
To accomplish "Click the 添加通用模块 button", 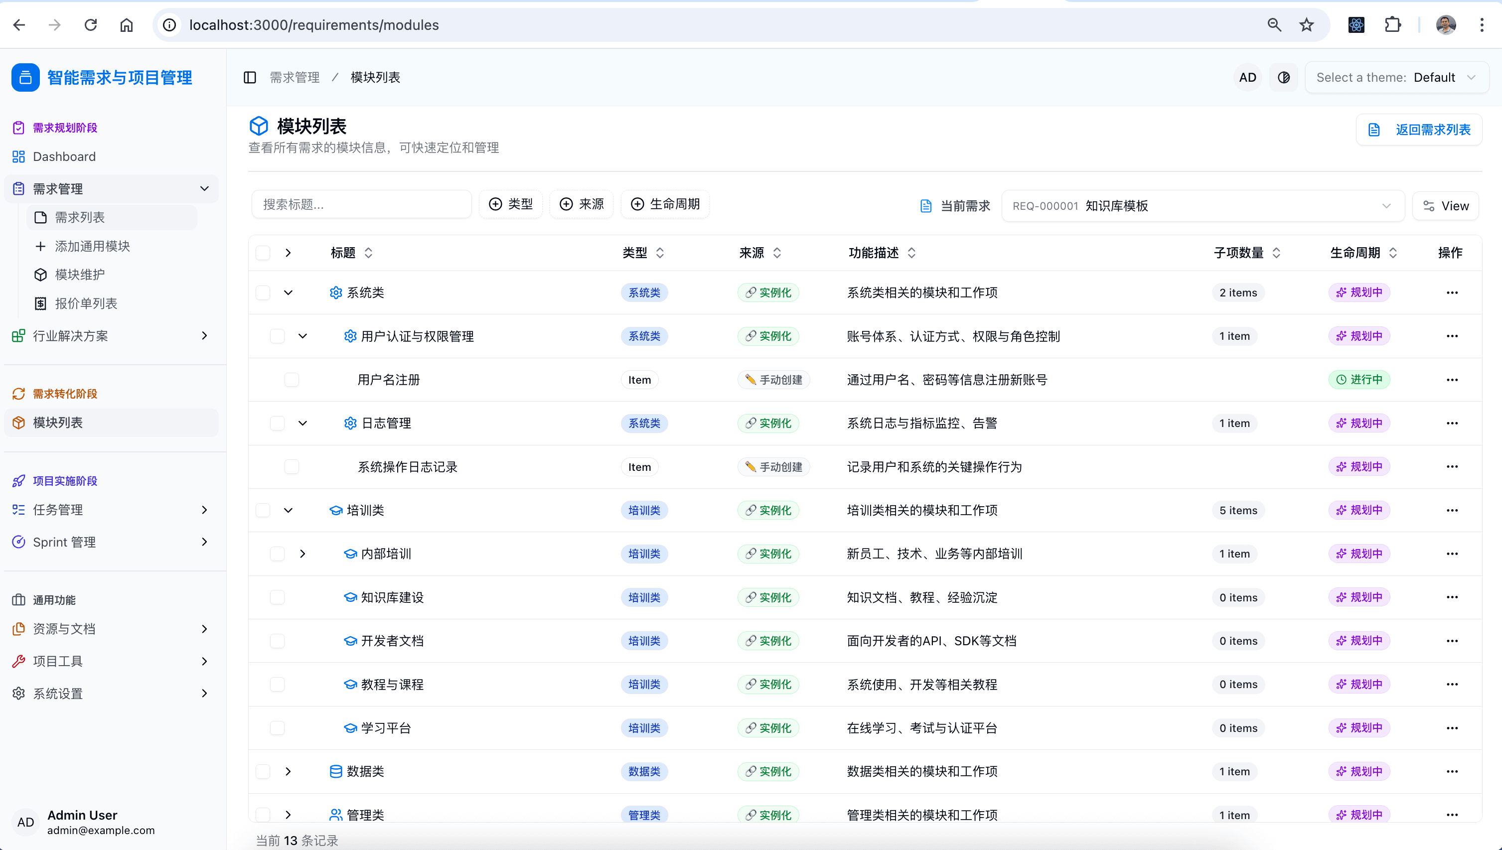I will pos(92,246).
